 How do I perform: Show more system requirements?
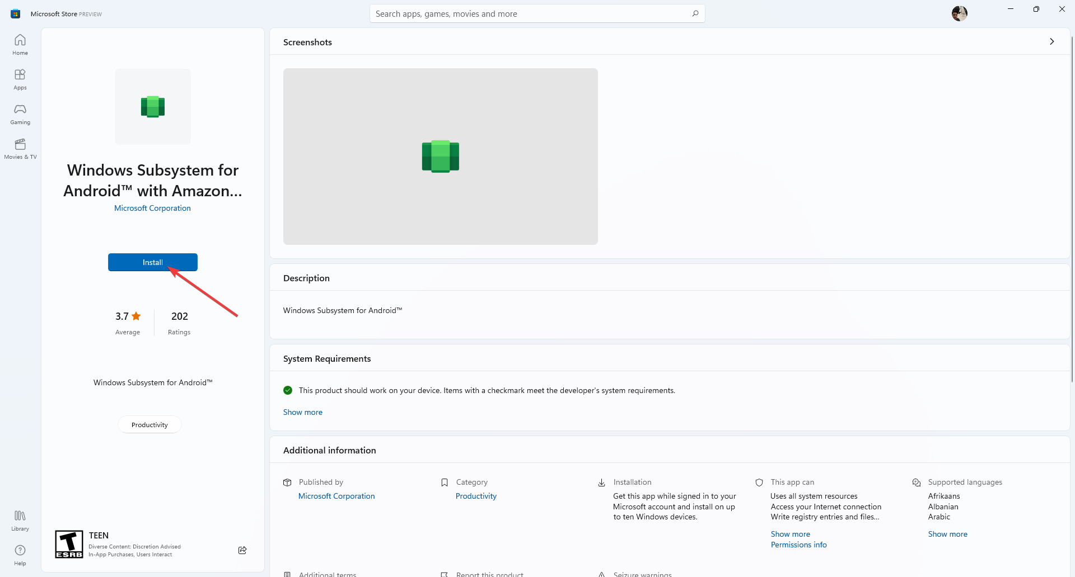pyautogui.click(x=303, y=412)
